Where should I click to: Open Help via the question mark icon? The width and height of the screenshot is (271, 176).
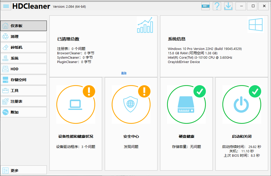coord(217,6)
